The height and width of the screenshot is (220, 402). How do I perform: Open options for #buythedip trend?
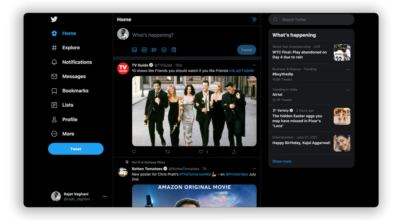pos(348,70)
